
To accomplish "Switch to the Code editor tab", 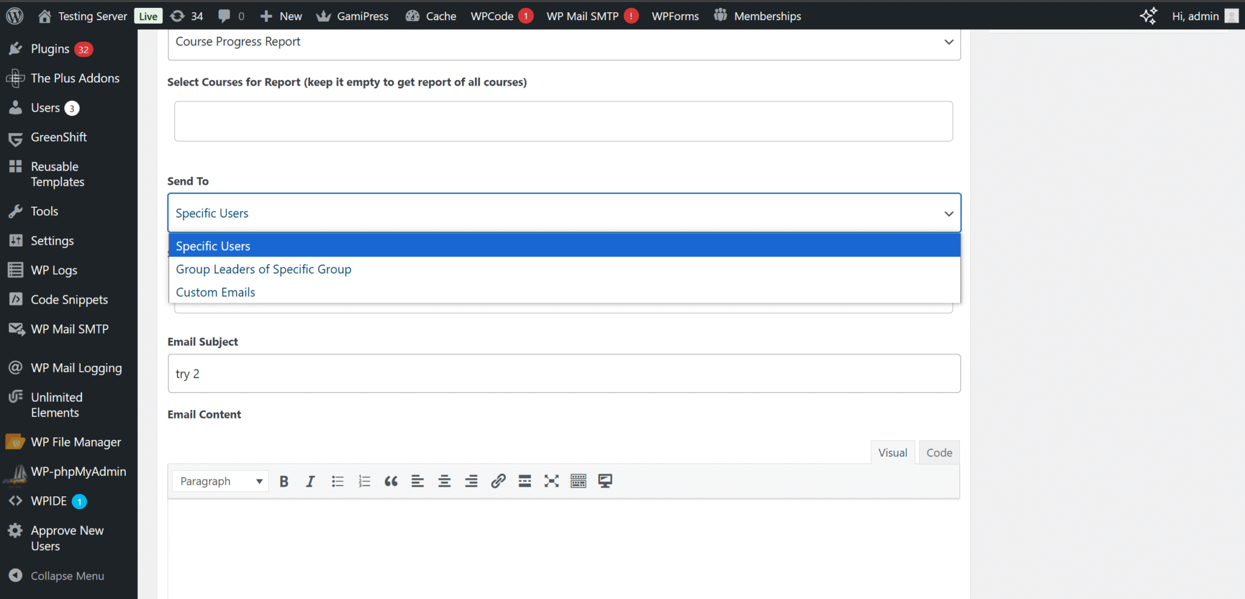I will click(939, 453).
